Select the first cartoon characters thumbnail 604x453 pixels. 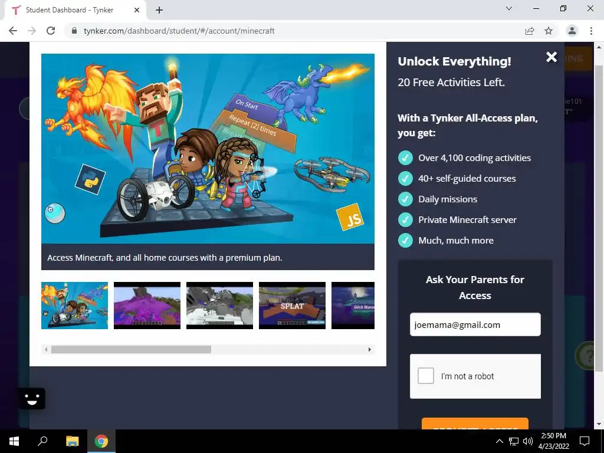point(74,306)
